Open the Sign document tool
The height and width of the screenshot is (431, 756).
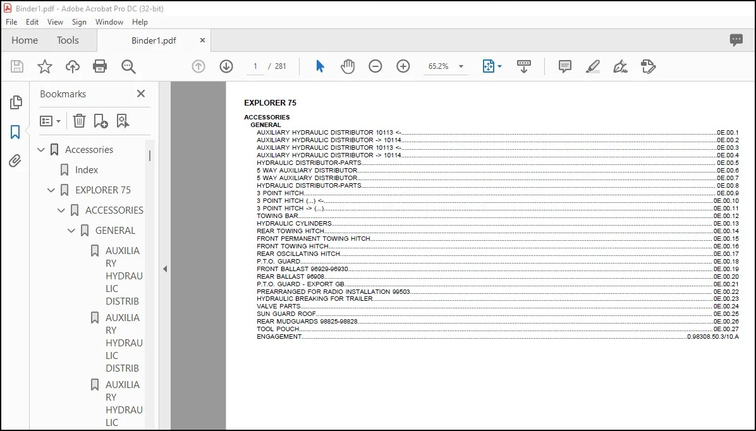(x=620, y=66)
